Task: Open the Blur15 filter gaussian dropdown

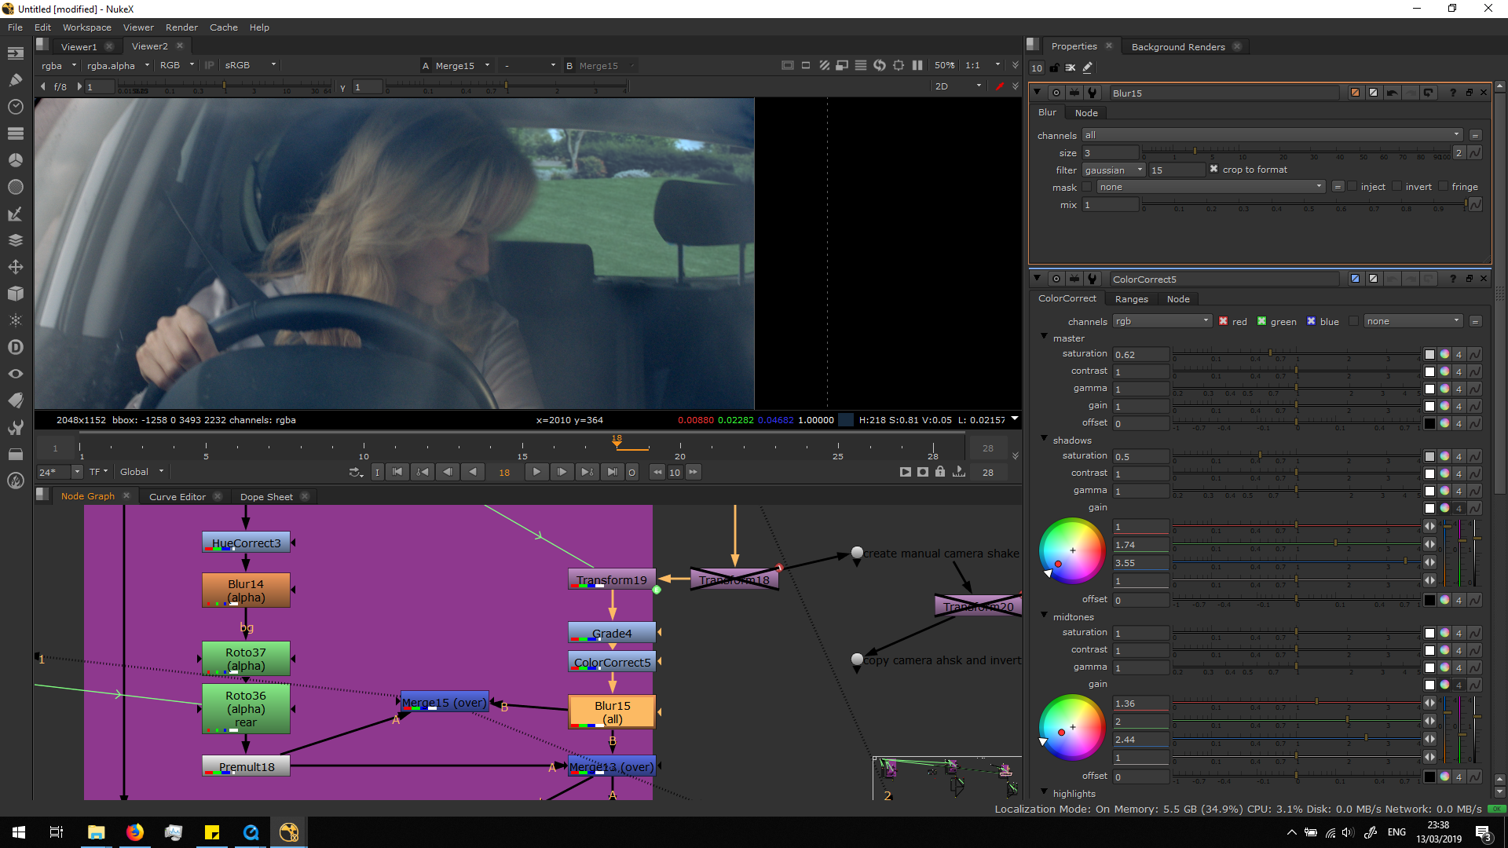Action: point(1113,170)
